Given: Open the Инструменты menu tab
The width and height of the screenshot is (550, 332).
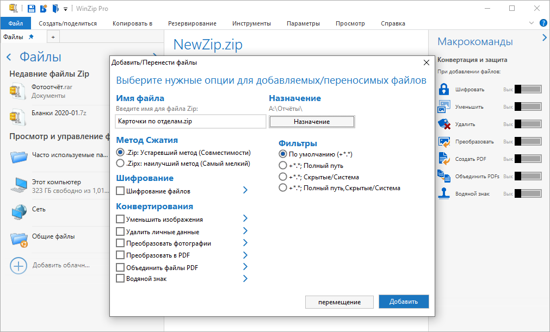Looking at the screenshot, I should [x=251, y=23].
